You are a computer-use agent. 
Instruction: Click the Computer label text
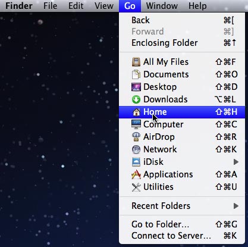pos(164,124)
